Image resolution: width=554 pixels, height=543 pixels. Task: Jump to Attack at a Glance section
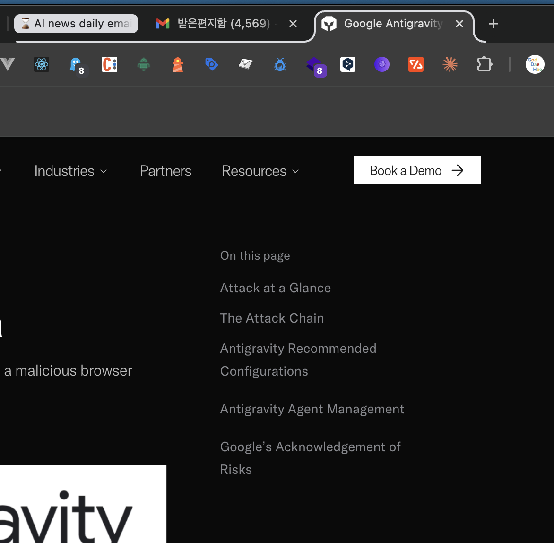(x=275, y=288)
